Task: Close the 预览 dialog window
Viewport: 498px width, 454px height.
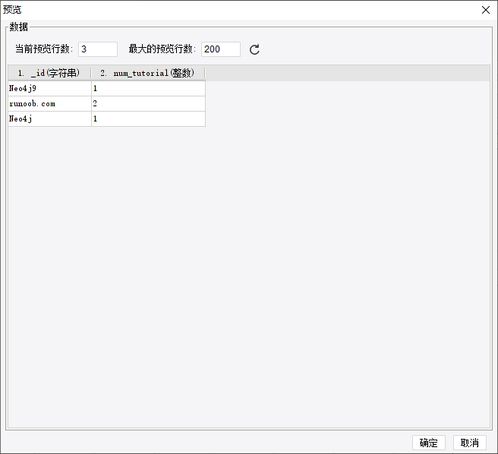Action: [x=486, y=10]
